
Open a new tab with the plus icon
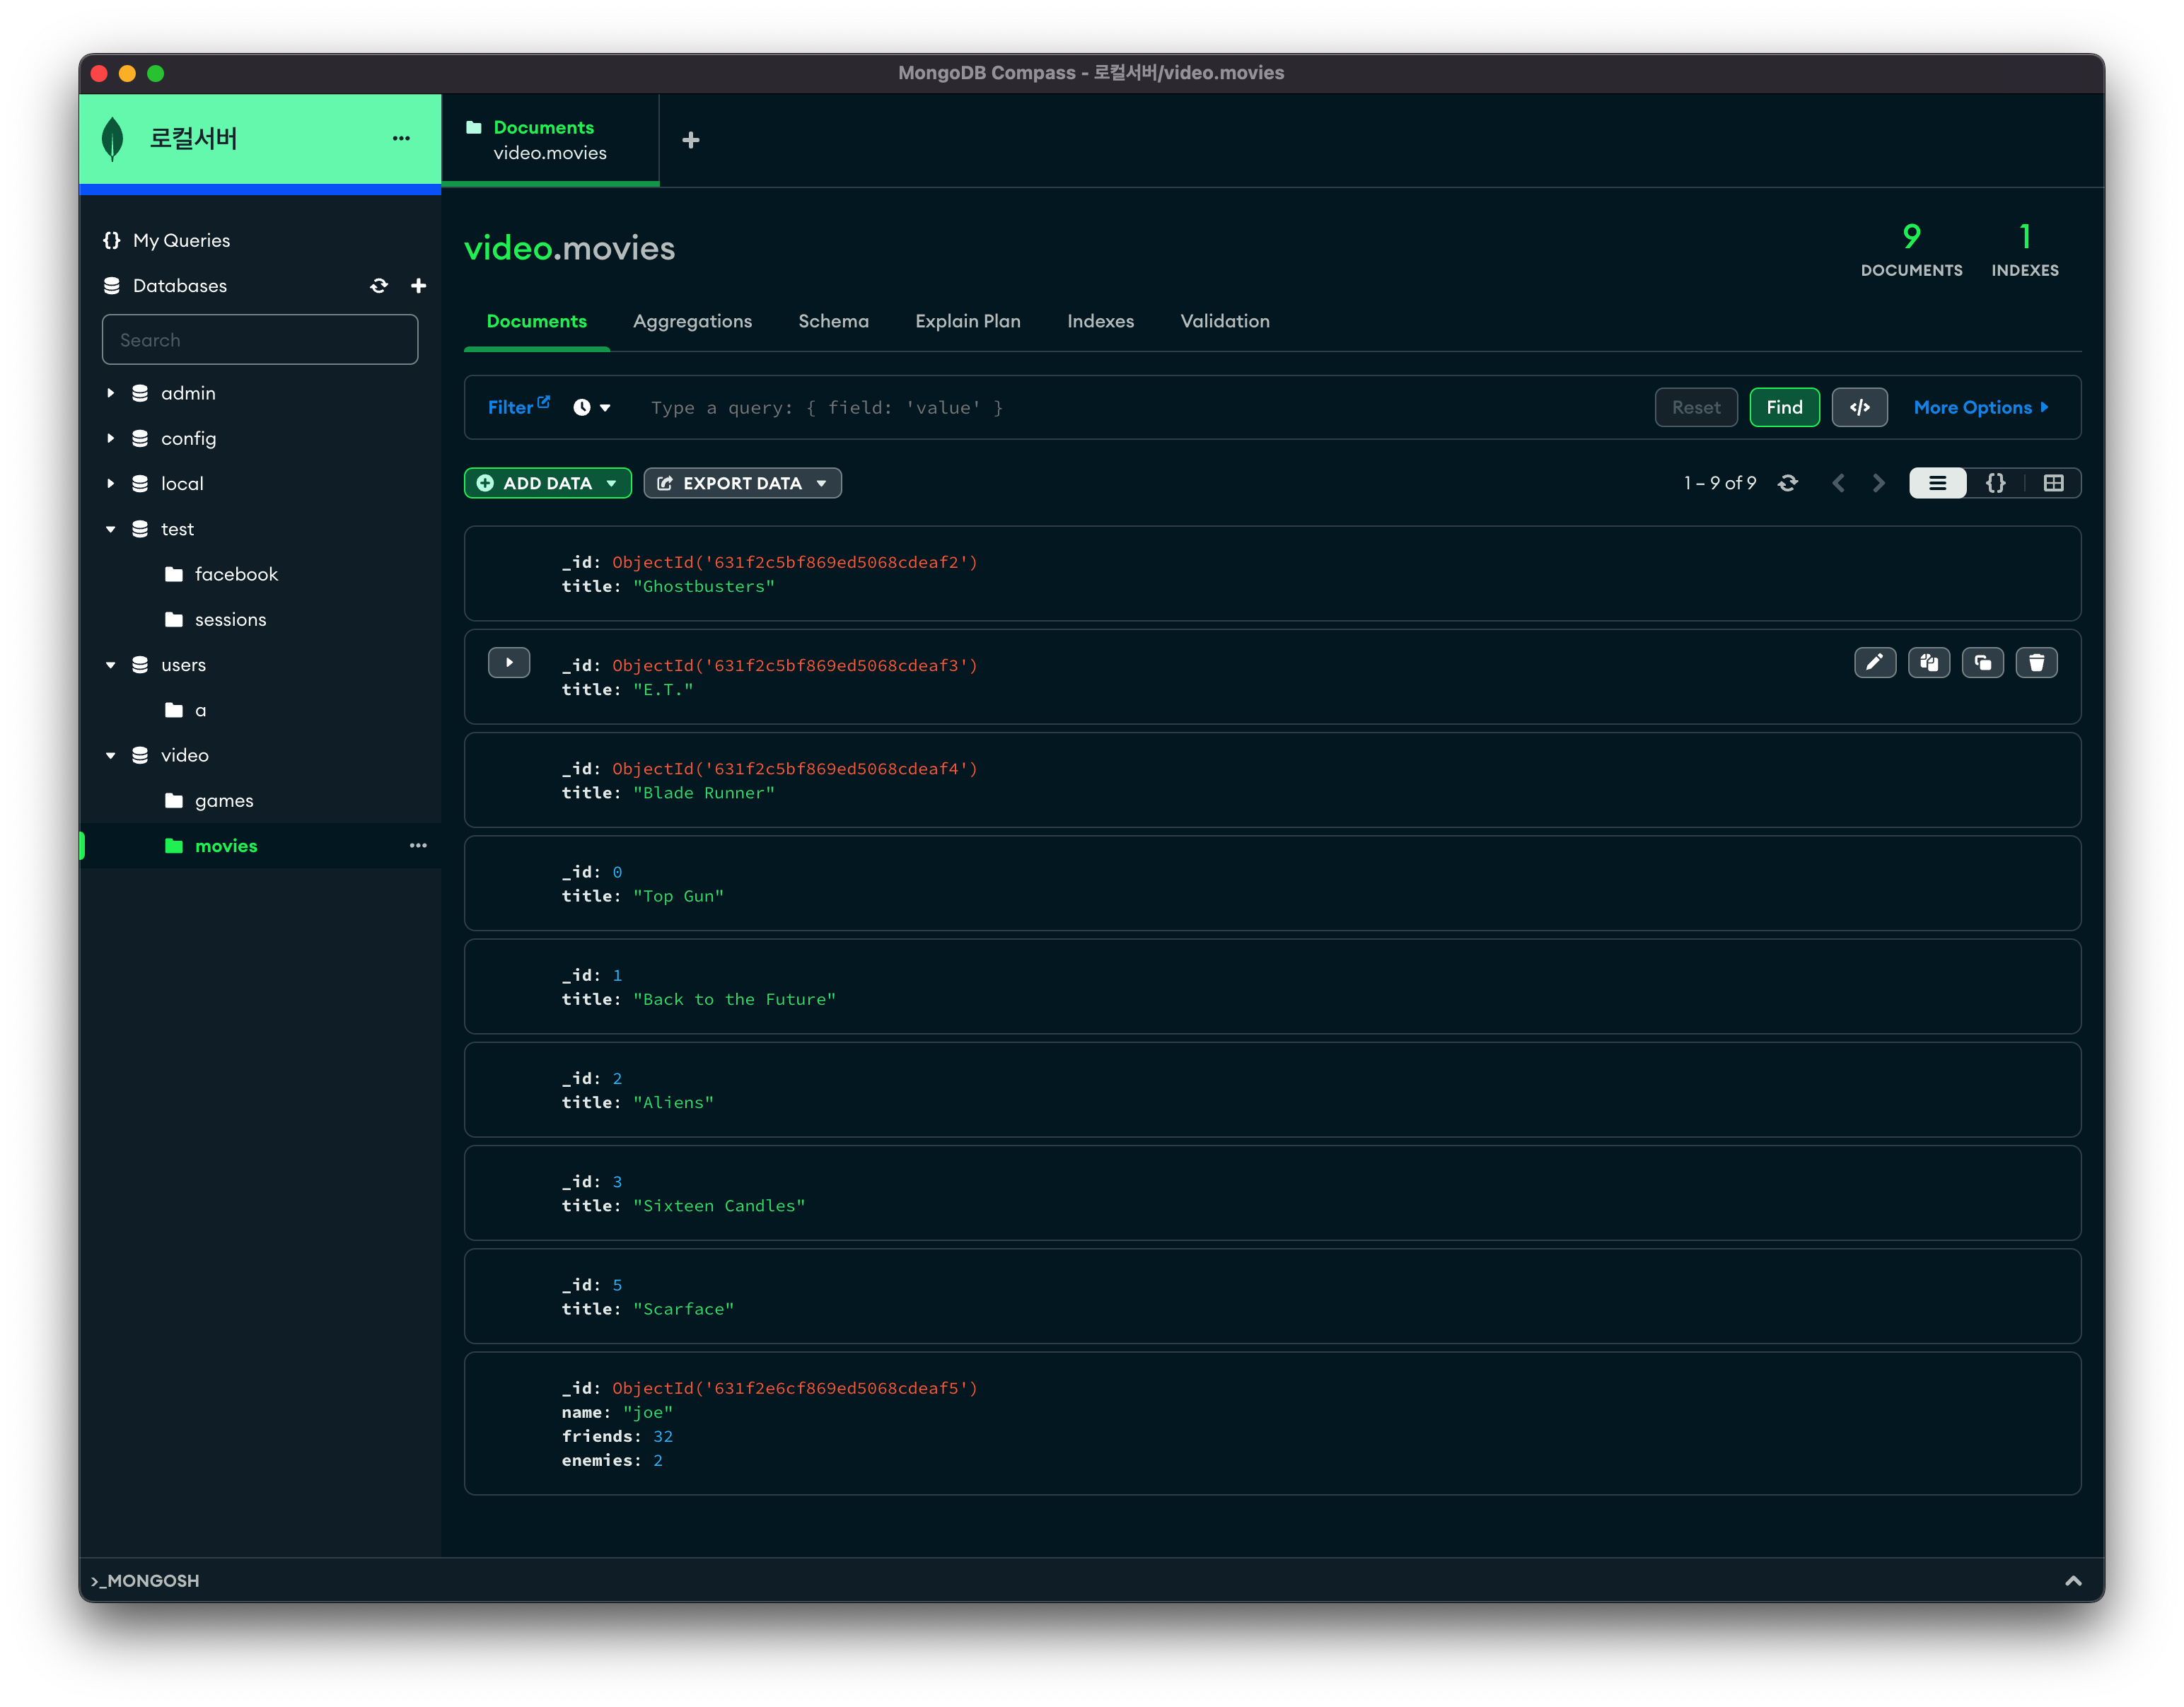pos(690,140)
